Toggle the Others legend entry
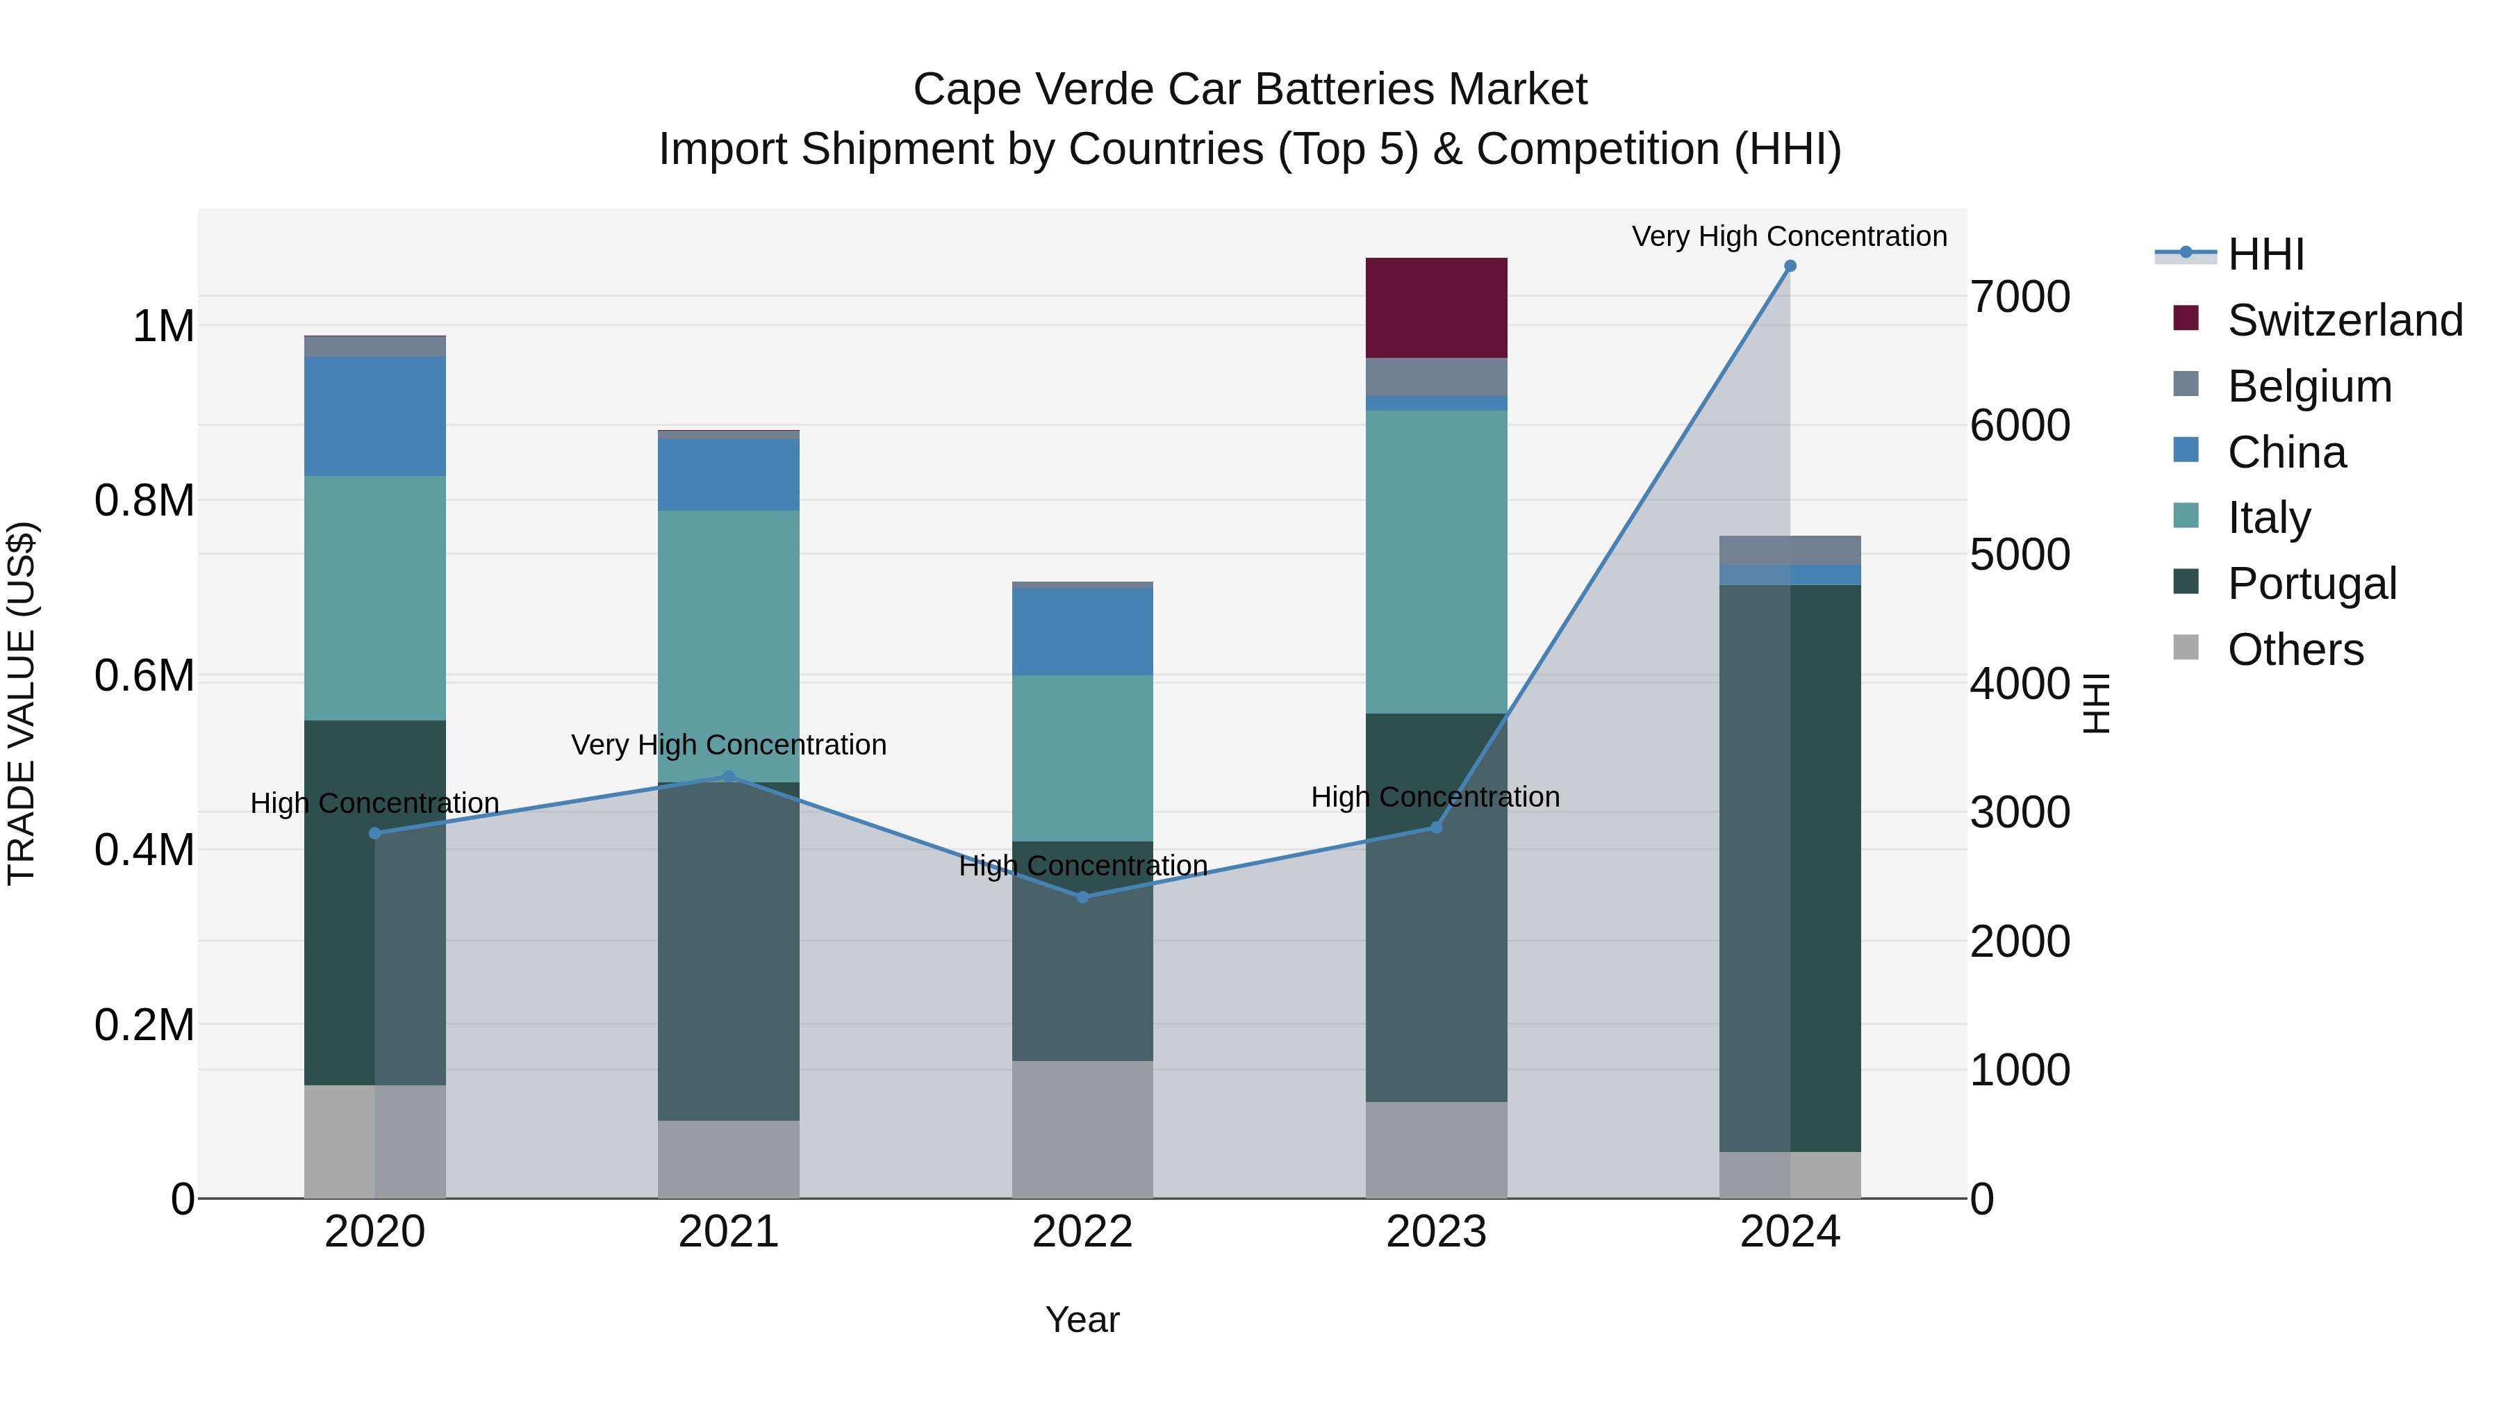The image size is (2501, 1407). 2268,650
